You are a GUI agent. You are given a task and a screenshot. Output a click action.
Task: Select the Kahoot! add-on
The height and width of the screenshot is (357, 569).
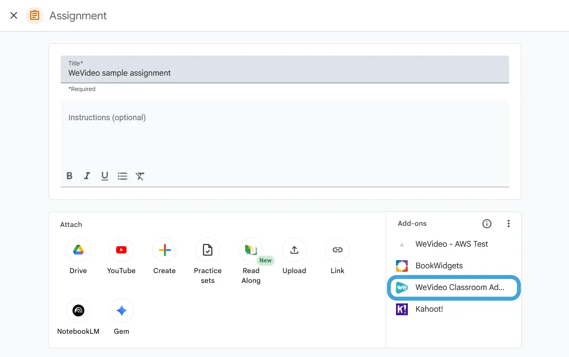coord(454,309)
